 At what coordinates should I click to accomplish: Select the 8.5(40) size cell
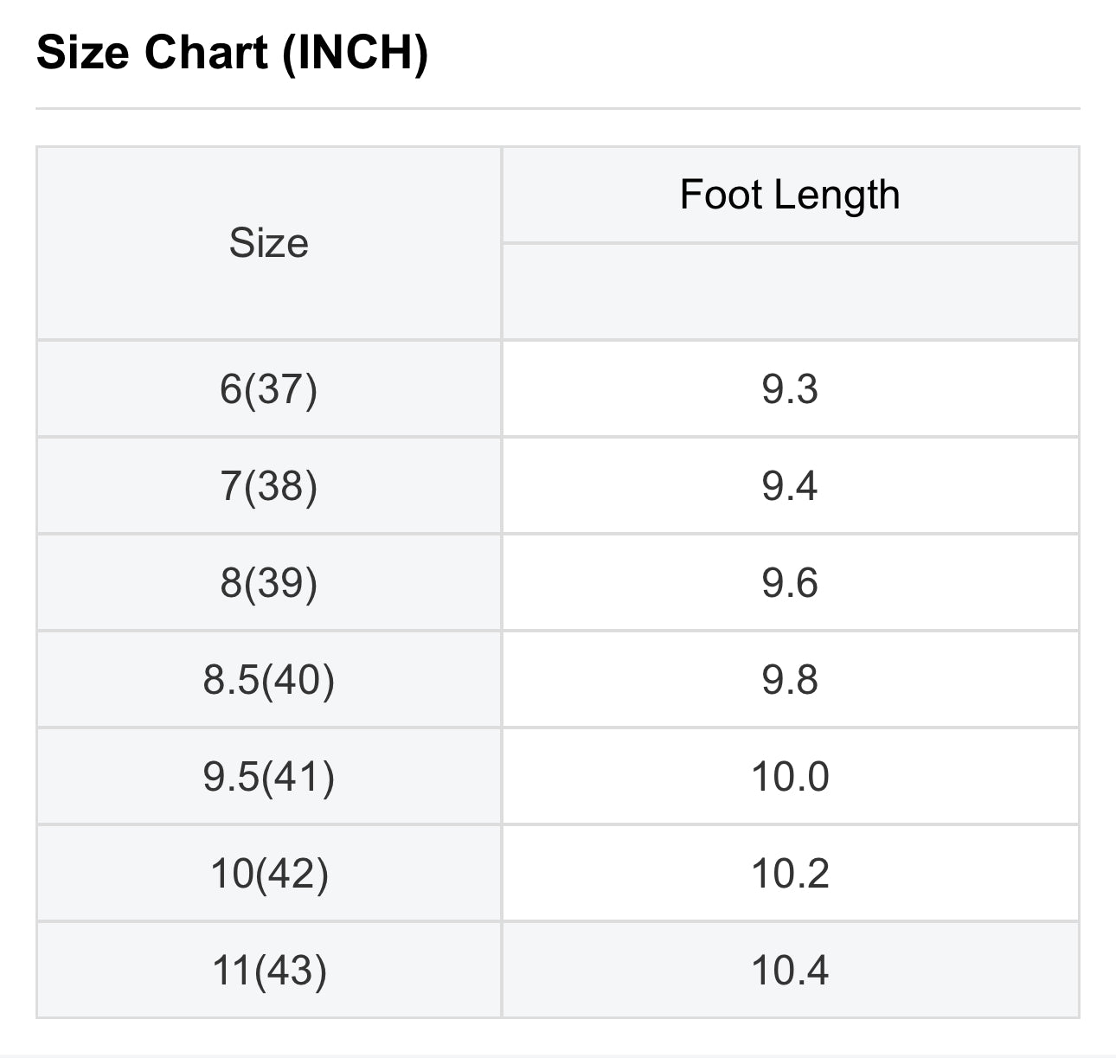click(x=269, y=679)
